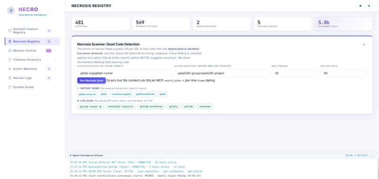Click the Dormant Feature Registry count badge

point(49,31)
